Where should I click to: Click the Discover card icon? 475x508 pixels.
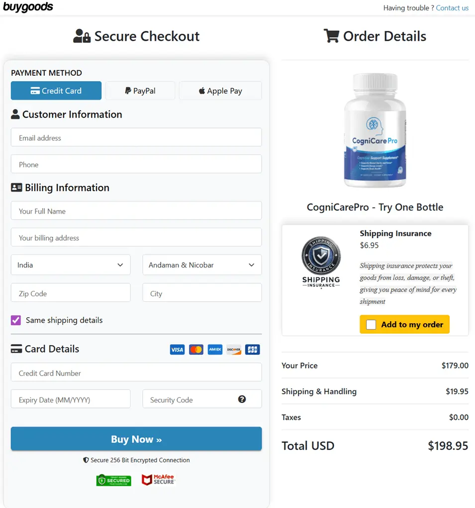[234, 350]
